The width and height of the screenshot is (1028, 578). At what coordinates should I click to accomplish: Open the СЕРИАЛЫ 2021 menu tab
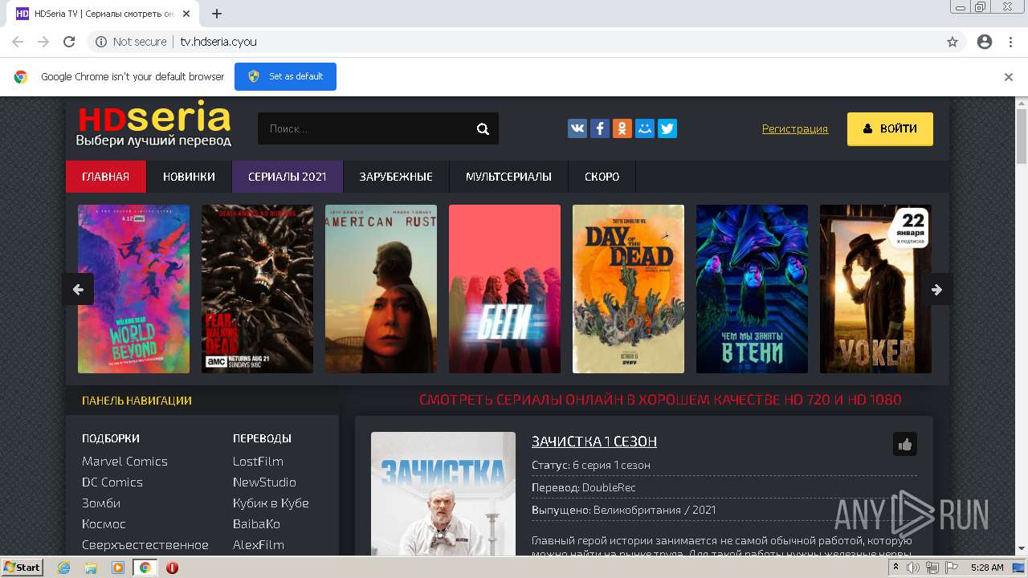point(287,177)
